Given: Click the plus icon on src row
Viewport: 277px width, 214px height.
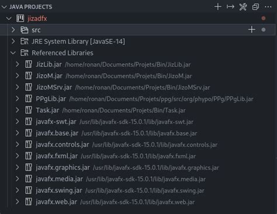Looking at the screenshot, I should 252,30.
